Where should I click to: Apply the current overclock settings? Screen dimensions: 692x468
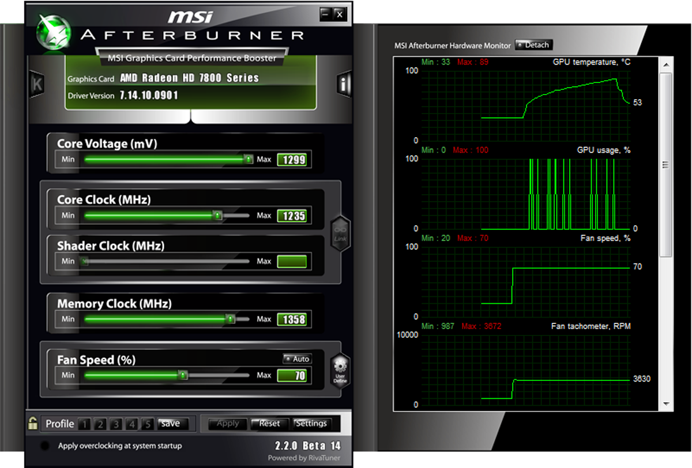[x=227, y=422]
